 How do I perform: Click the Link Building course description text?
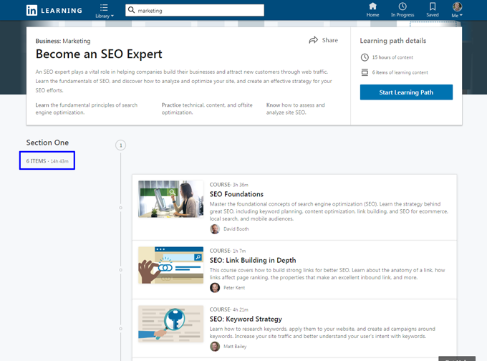pyautogui.click(x=327, y=274)
